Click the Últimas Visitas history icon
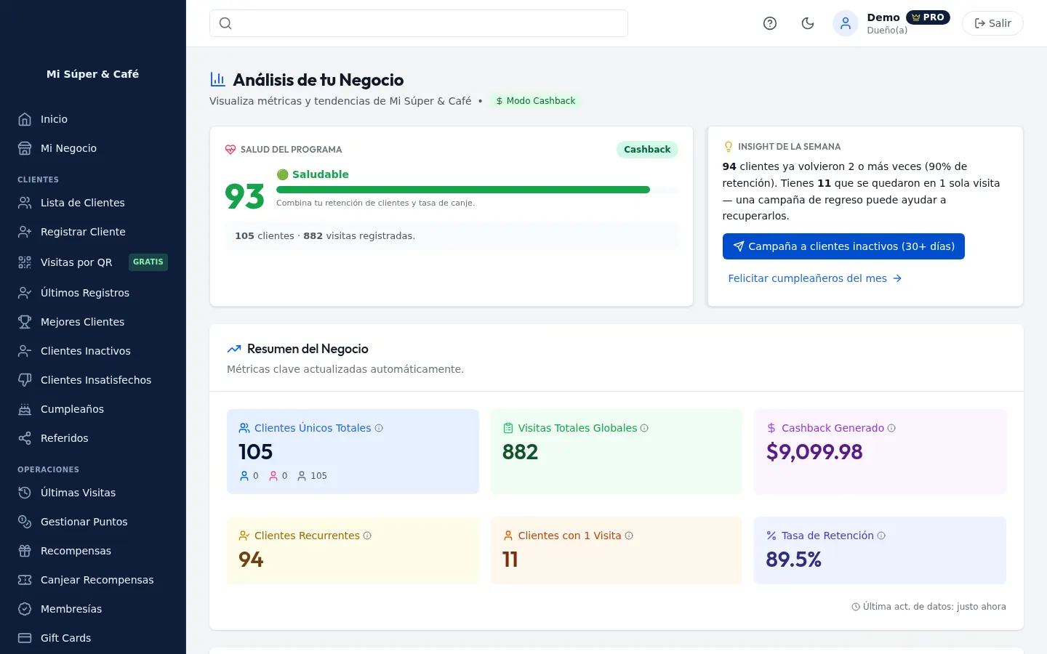The height and width of the screenshot is (654, 1047). 25,493
